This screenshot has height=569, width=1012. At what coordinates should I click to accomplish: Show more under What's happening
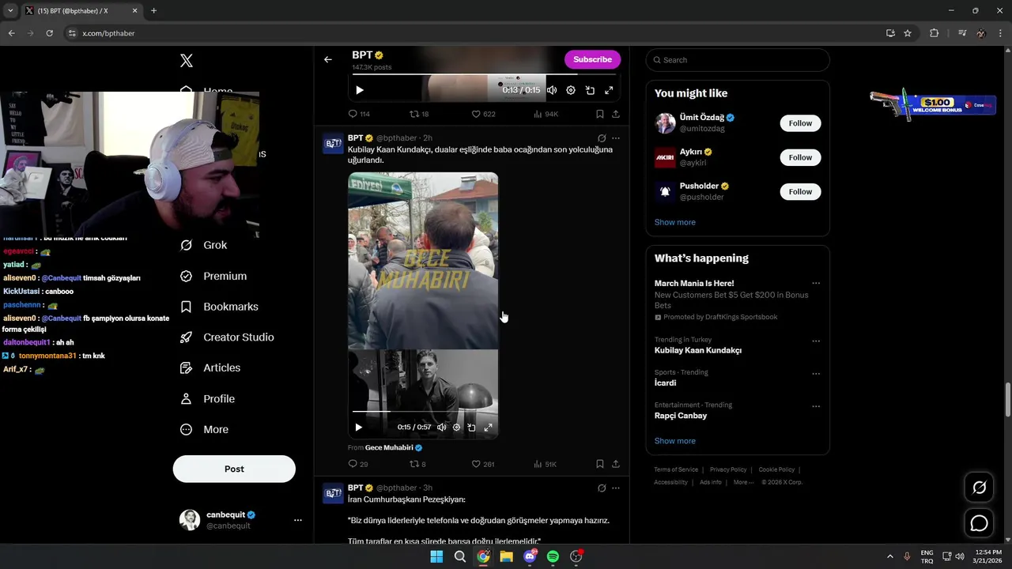(675, 441)
